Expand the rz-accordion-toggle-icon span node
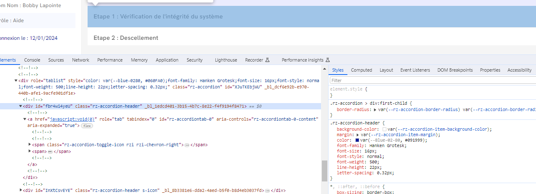Screen dimensions: 536x194 tap(29, 145)
